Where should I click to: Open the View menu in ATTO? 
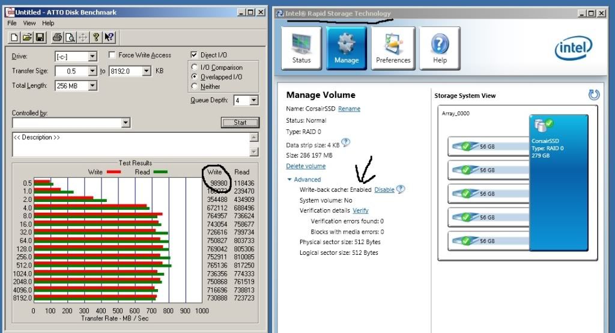pyautogui.click(x=29, y=23)
